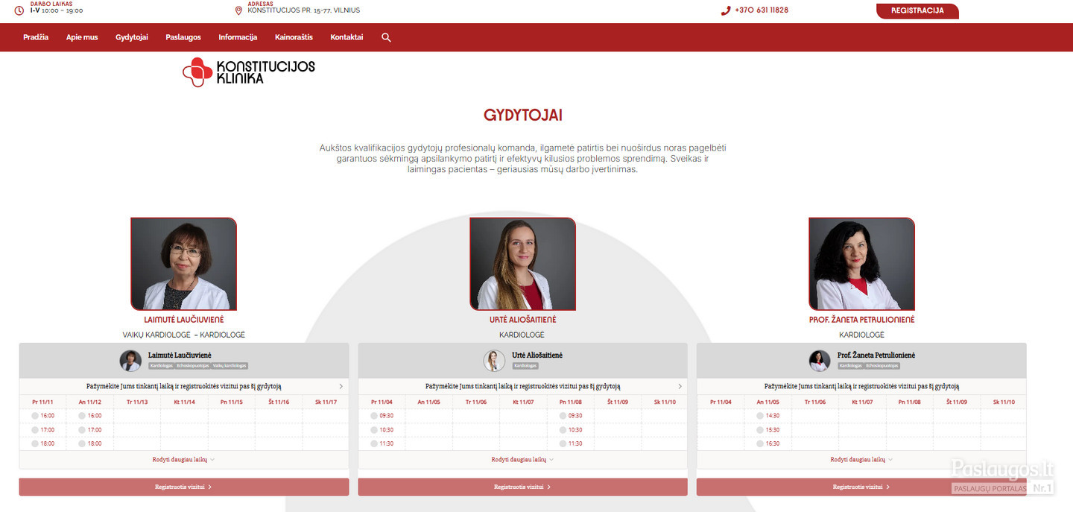Click the Sk 11/17 day header
The image size is (1073, 512).
[324, 402]
